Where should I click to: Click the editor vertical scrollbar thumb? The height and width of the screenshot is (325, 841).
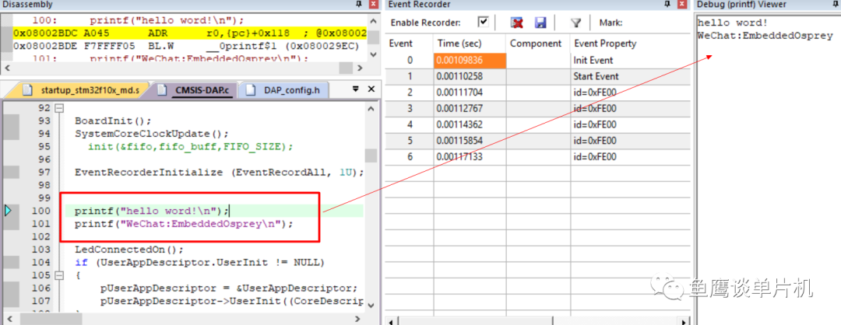371,156
